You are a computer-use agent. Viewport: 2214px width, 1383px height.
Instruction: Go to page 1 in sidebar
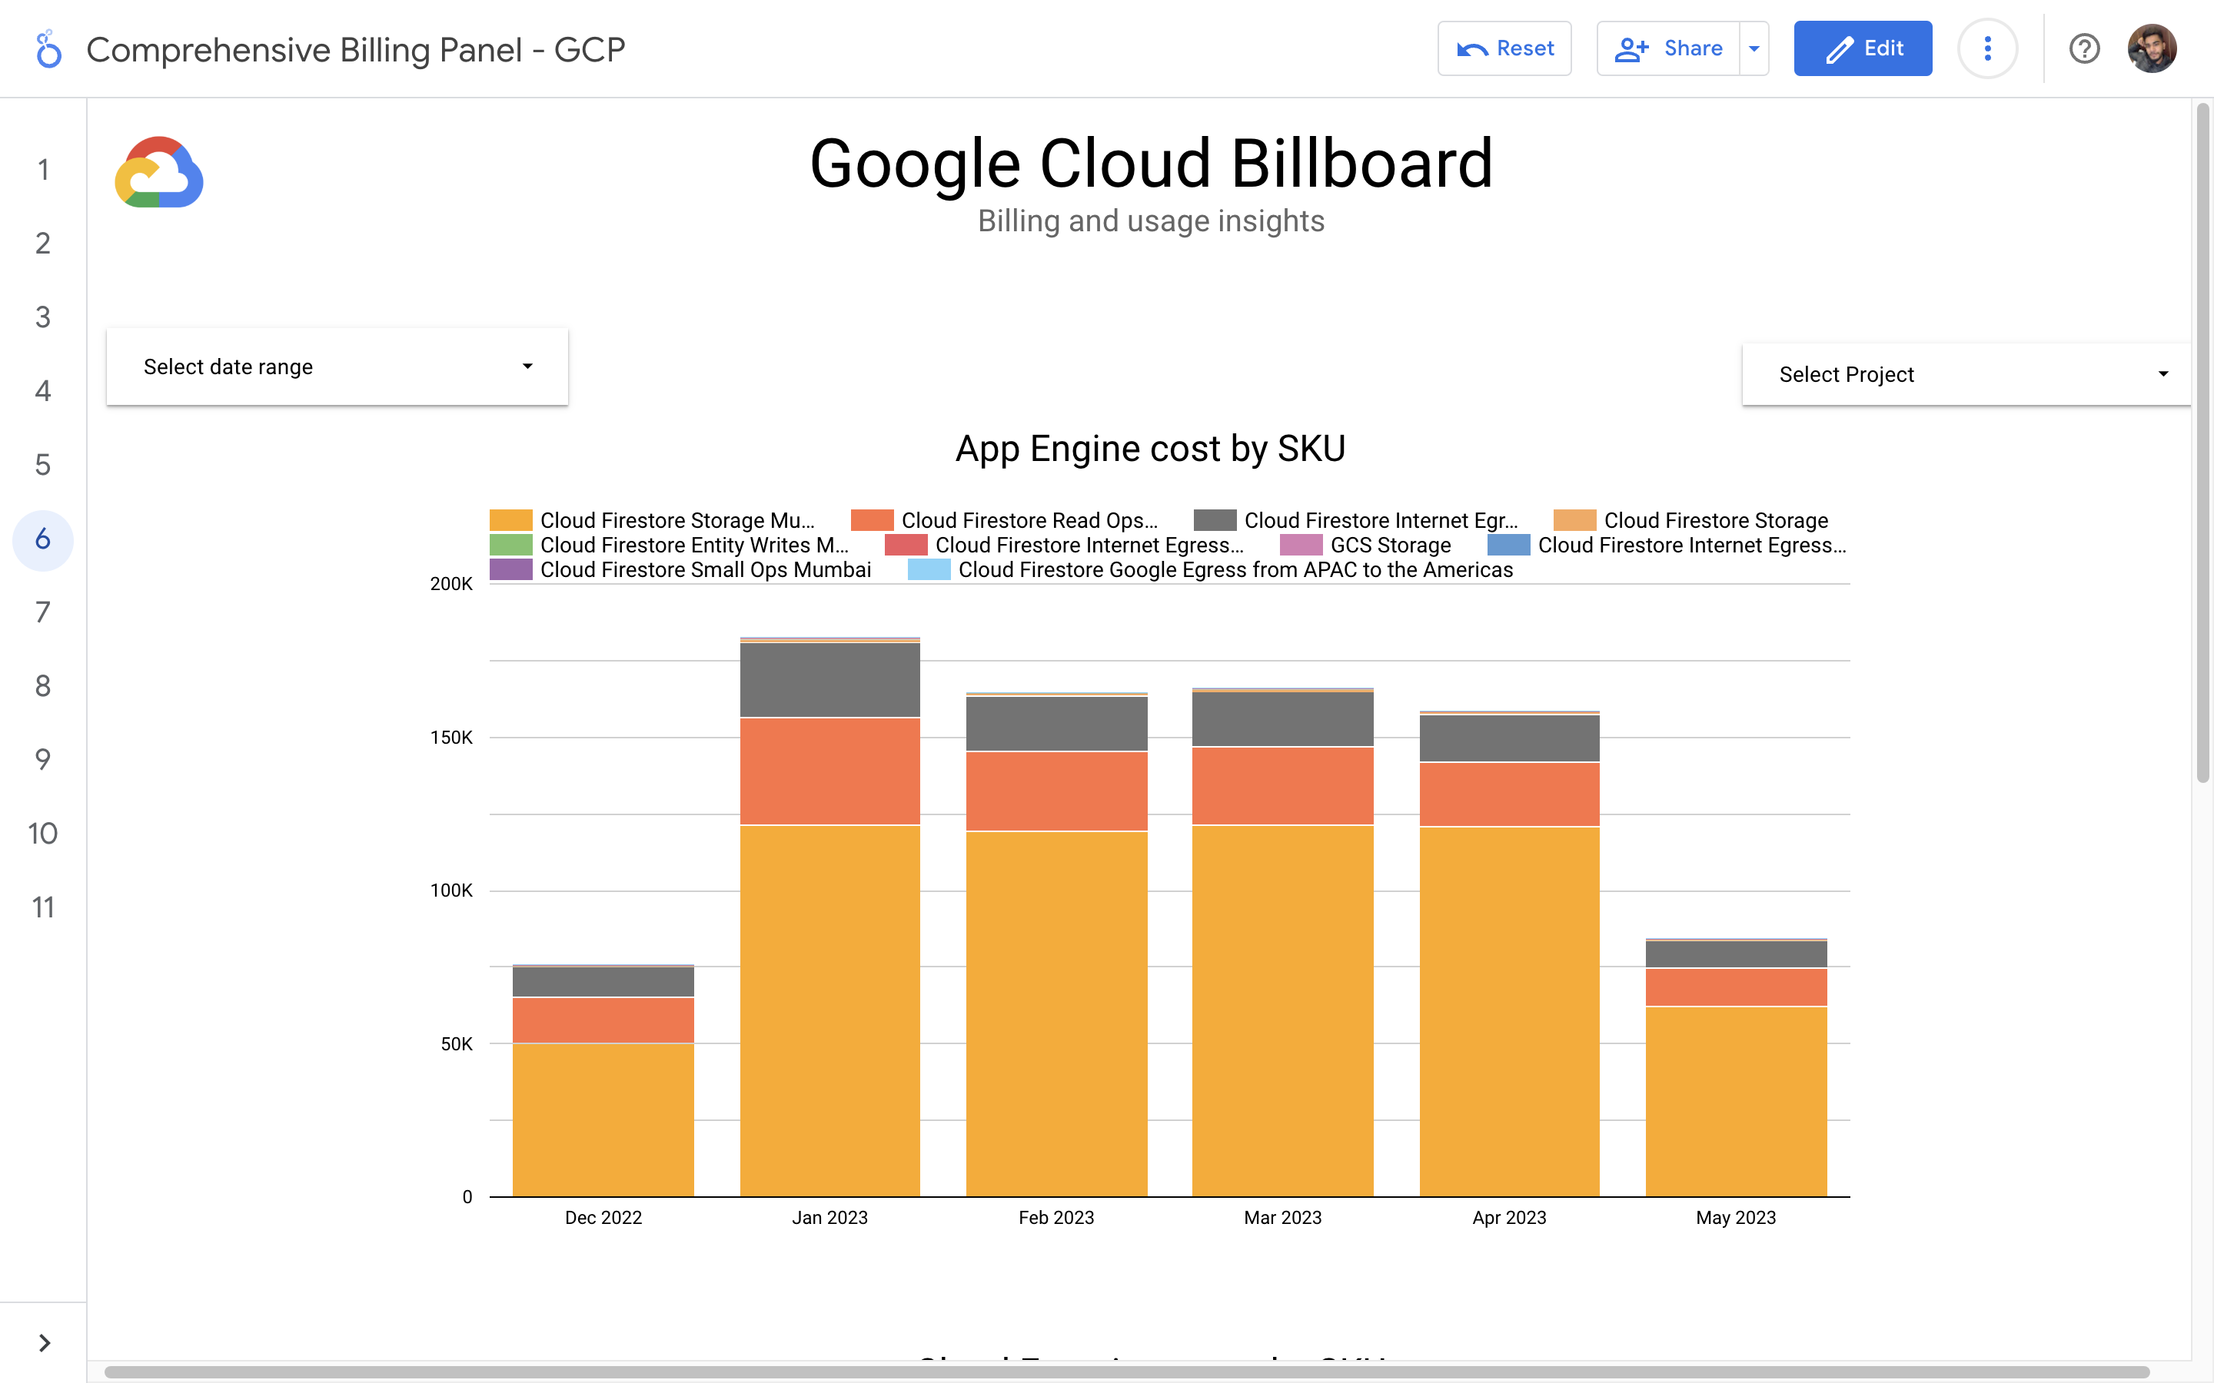pyautogui.click(x=43, y=170)
